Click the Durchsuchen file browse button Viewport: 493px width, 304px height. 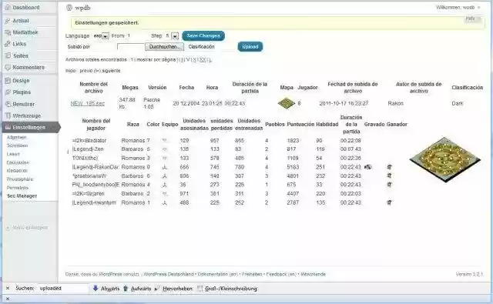[164, 47]
